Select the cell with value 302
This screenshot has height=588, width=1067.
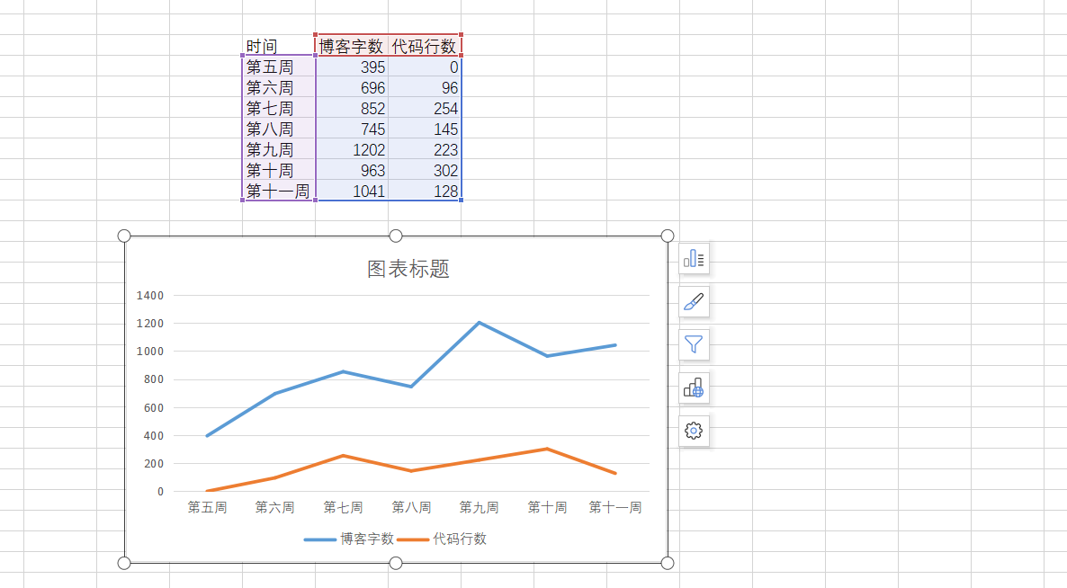424,171
